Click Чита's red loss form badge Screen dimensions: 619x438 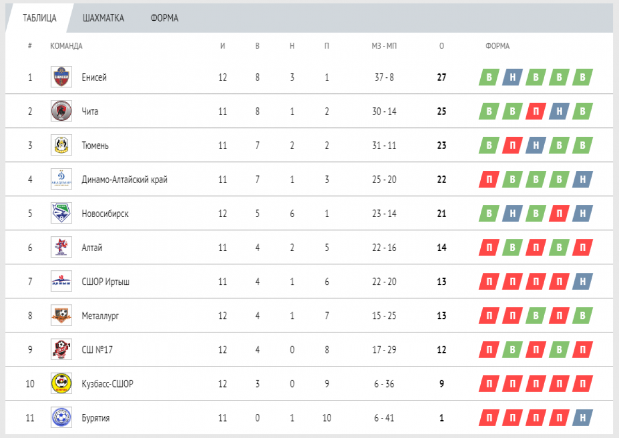click(536, 111)
